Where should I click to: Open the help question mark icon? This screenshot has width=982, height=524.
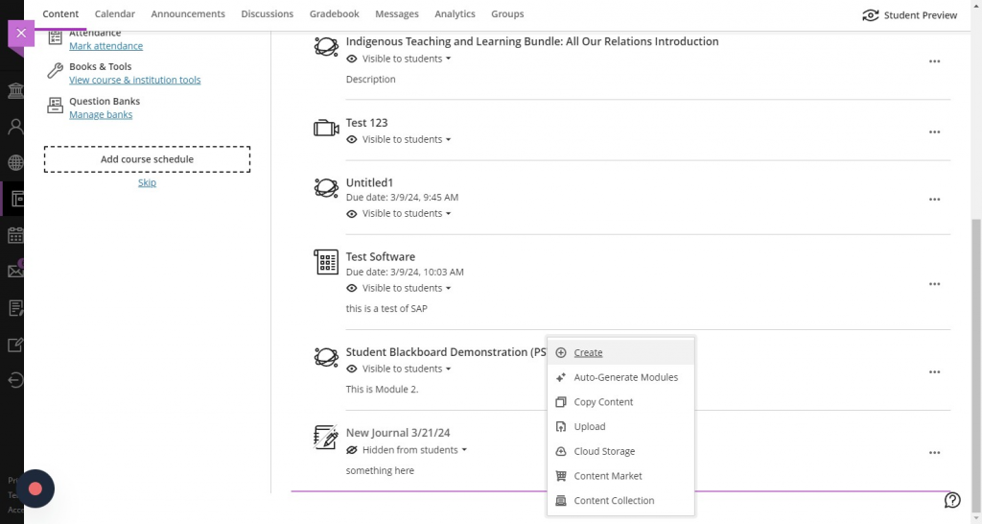[952, 500]
